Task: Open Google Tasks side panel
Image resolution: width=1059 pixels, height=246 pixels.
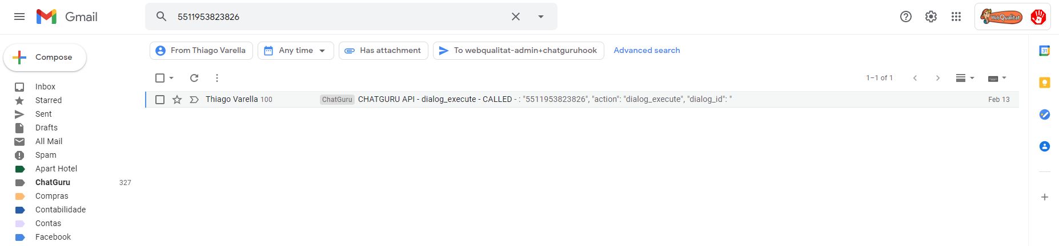Action: pyautogui.click(x=1044, y=114)
